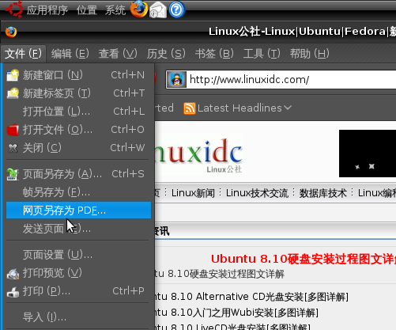Select 新建窗口 (N) menu entry
The width and height of the screenshot is (396, 330).
(78, 75)
